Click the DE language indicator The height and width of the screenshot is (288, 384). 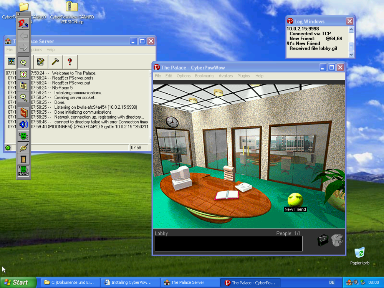332,282
